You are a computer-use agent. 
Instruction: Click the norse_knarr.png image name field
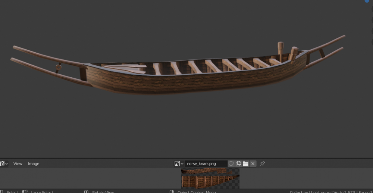[x=205, y=164]
